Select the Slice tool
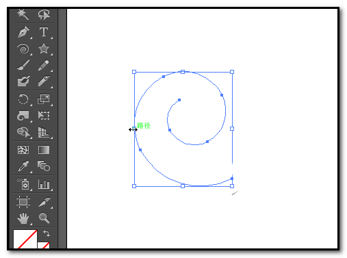Screen dimensions: 347x258 [44, 202]
